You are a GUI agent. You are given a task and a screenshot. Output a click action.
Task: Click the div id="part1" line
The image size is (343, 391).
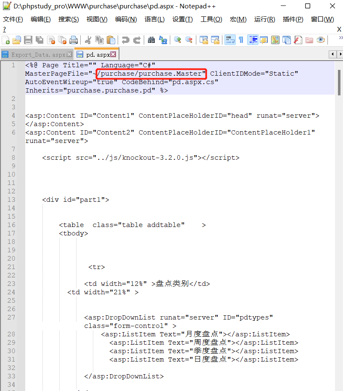click(x=76, y=200)
